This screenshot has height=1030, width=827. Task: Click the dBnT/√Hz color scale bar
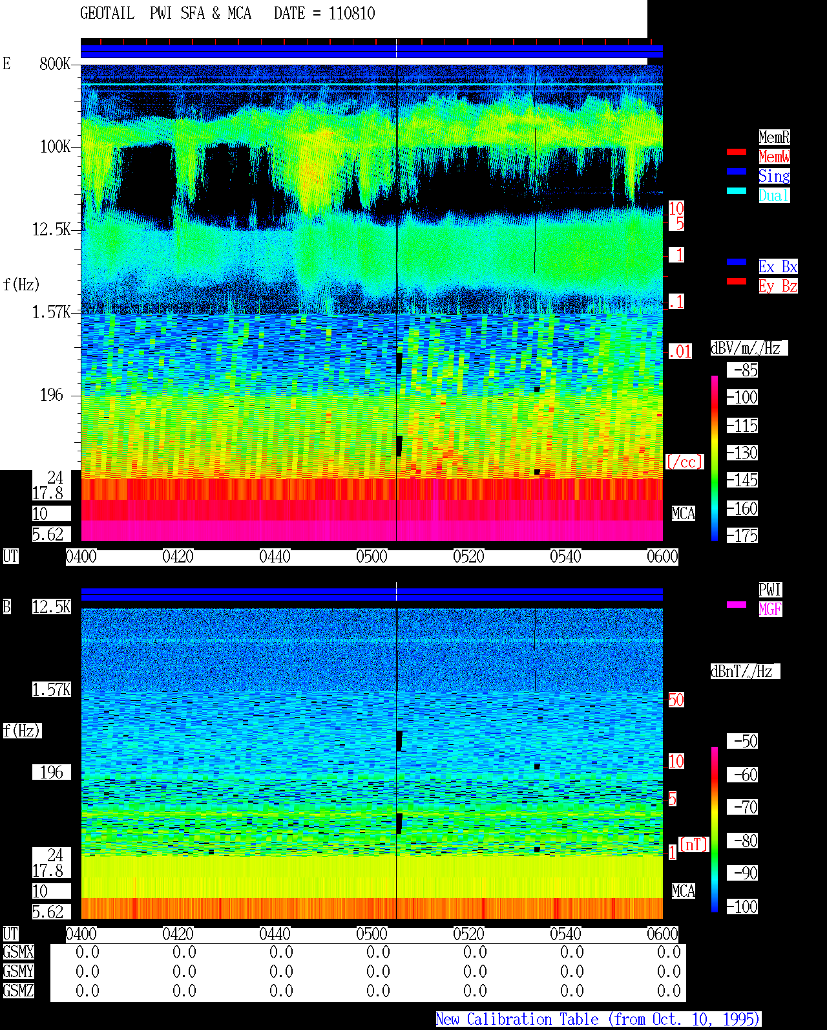(715, 830)
